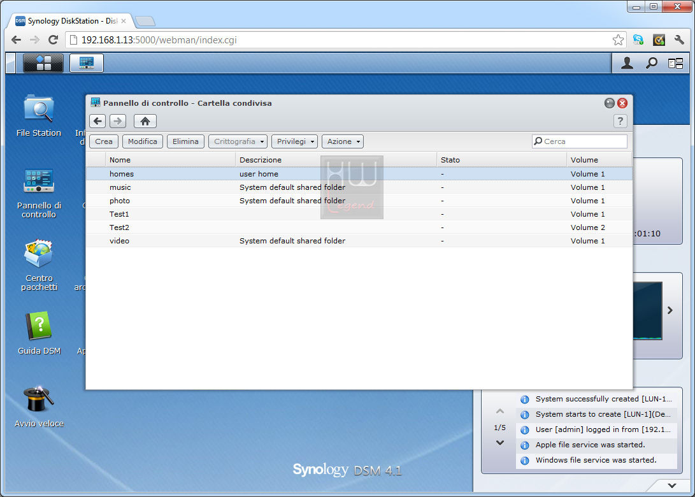Select the Control Panel taskbar button
The image size is (695, 497).
pyautogui.click(x=87, y=63)
